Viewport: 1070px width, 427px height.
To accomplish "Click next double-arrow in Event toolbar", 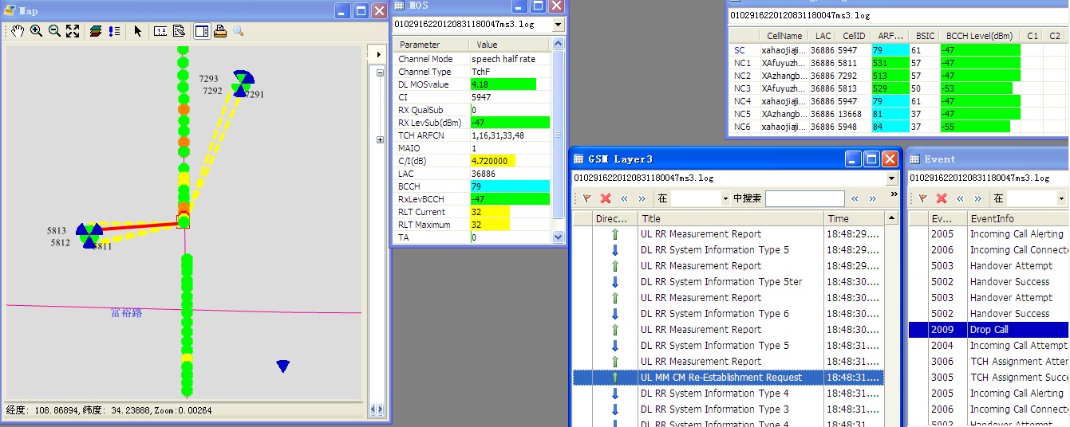I will (x=978, y=198).
